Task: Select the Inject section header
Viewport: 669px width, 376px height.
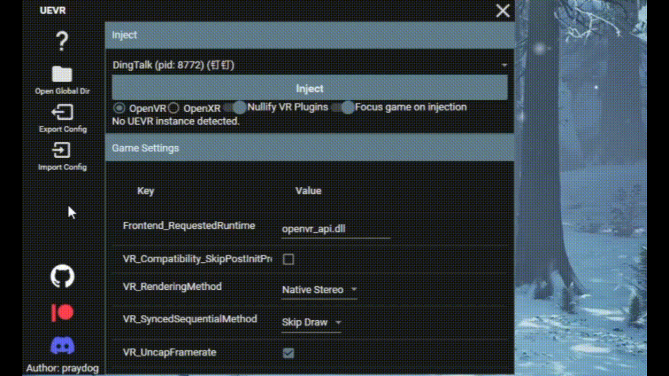Action: (x=124, y=35)
